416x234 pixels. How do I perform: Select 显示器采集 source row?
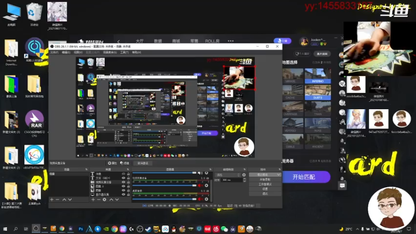pos(110,194)
